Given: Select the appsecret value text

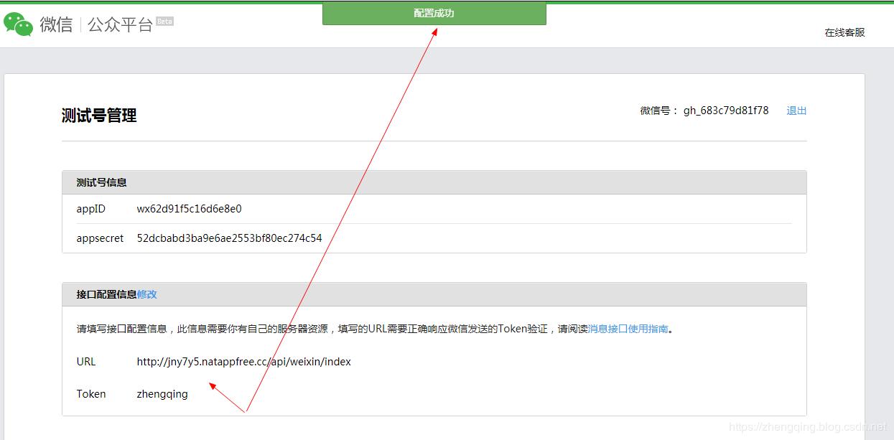Looking at the screenshot, I should [230, 238].
